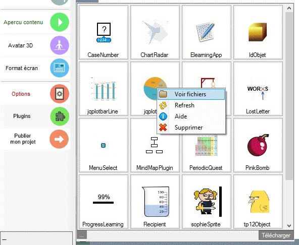Select Refresh from the context menu
The width and height of the screenshot is (299, 245).
pos(191,105)
